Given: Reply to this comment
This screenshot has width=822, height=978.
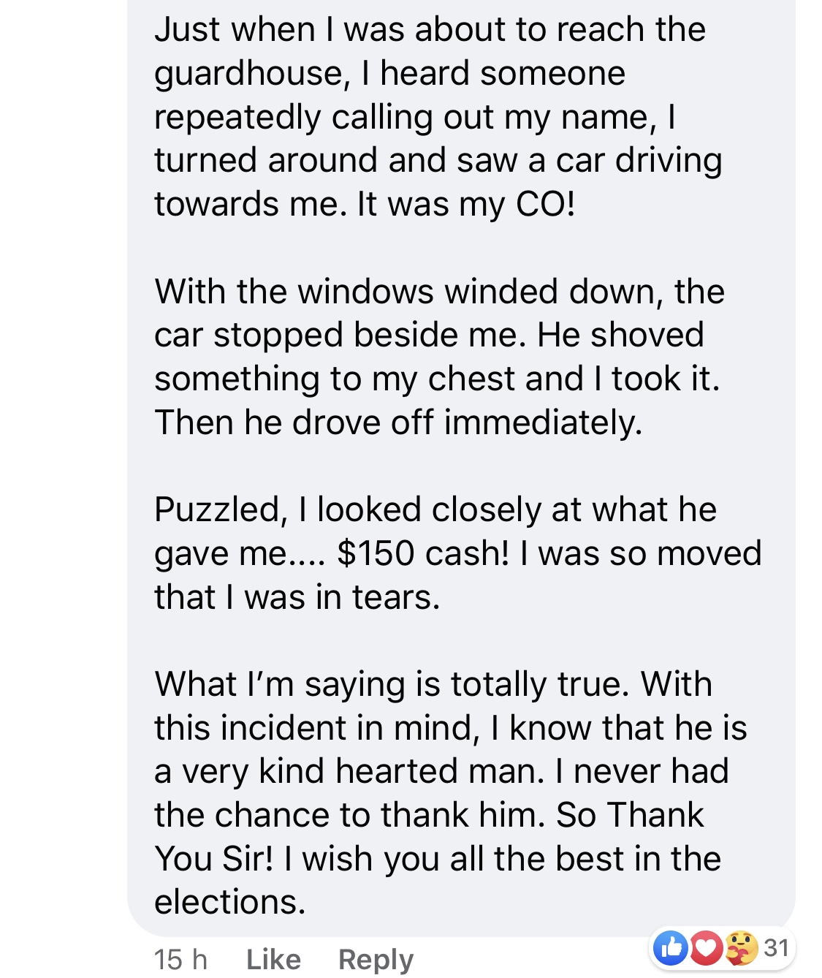Looking at the screenshot, I should [376, 959].
